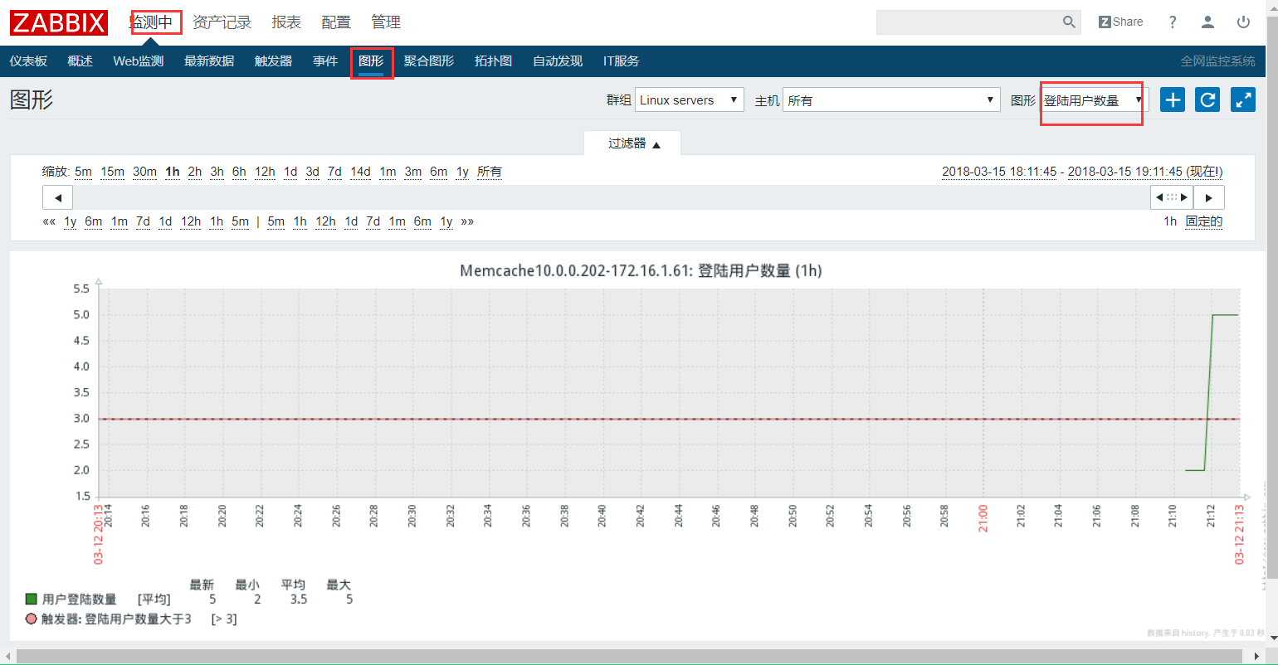Set zoom to 14d in 缩放 row
The image size is (1278, 665).
(x=360, y=172)
